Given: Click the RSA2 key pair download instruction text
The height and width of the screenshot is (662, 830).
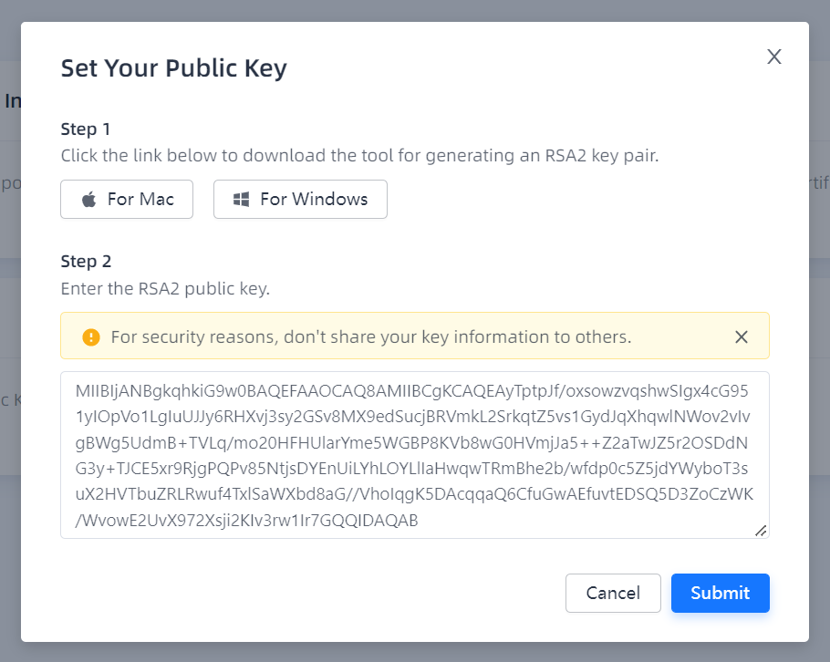Looking at the screenshot, I should 359,155.
